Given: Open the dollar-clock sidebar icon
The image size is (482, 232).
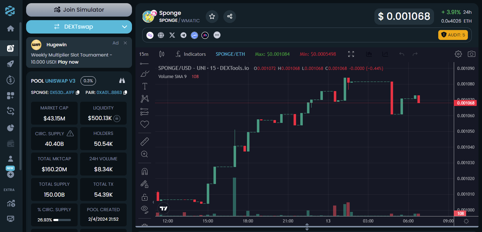Looking at the screenshot, I should [x=11, y=80].
